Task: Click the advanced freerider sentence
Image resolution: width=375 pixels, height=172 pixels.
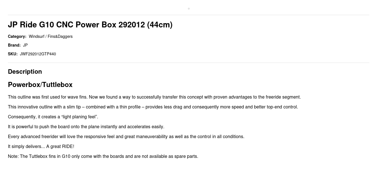Action: 126,137
